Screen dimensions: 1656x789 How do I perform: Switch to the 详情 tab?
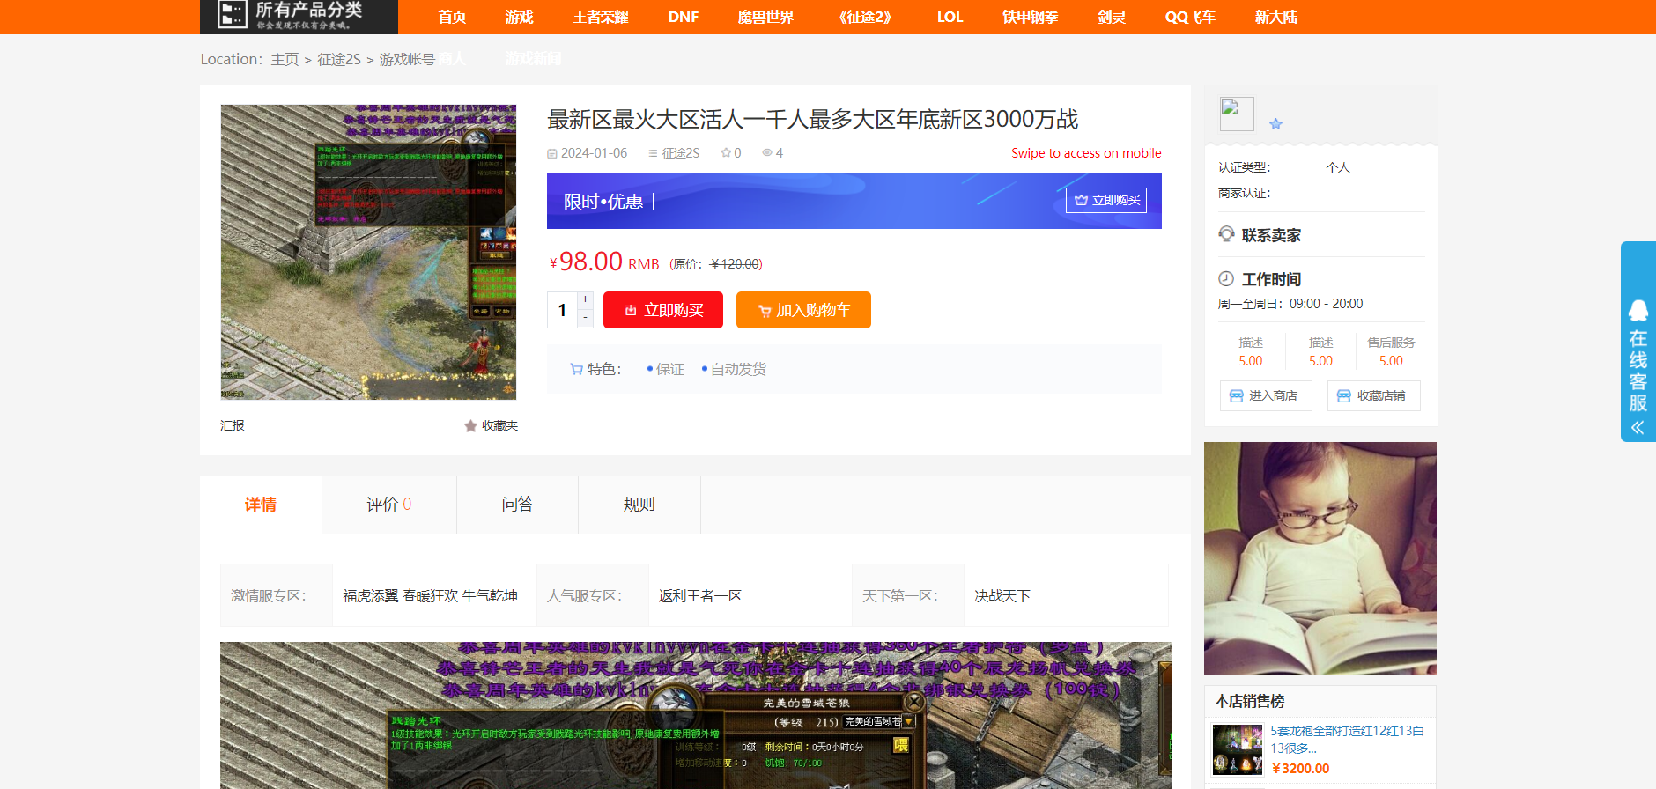coord(261,505)
